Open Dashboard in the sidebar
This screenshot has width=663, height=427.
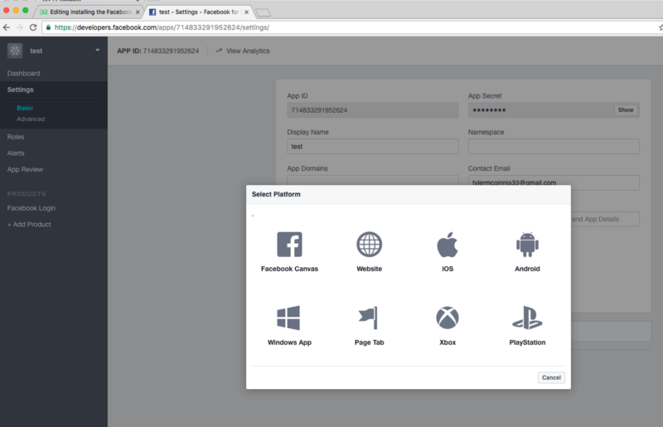point(24,73)
